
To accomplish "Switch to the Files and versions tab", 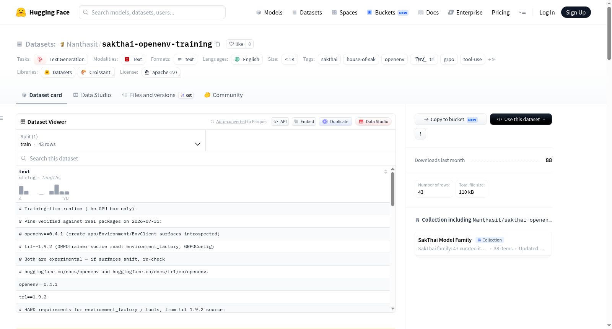I will pyautogui.click(x=157, y=95).
